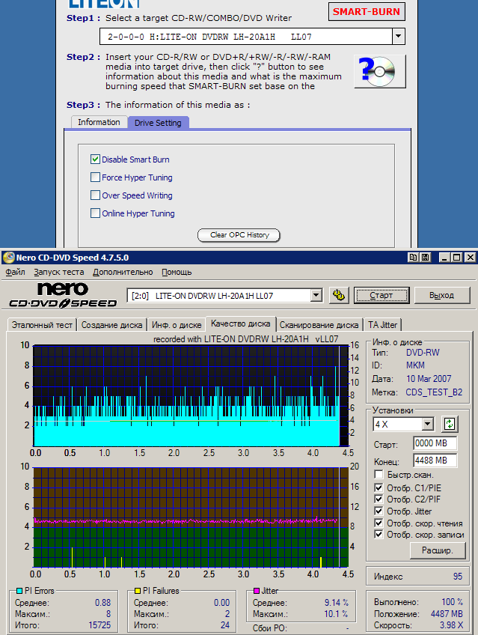Enable the Быстр.скан. checkbox

[x=380, y=475]
